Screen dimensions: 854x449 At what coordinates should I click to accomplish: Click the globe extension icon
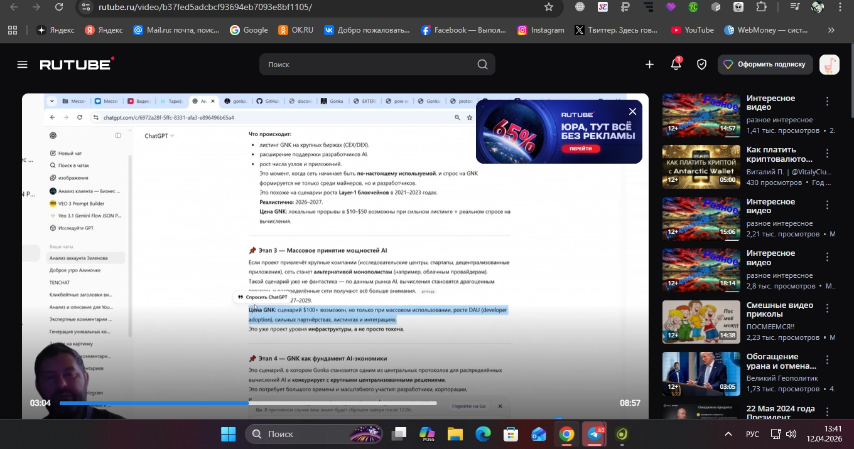(580, 7)
